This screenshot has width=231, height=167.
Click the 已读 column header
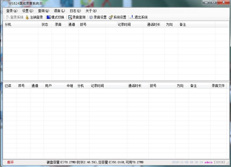tap(10, 86)
